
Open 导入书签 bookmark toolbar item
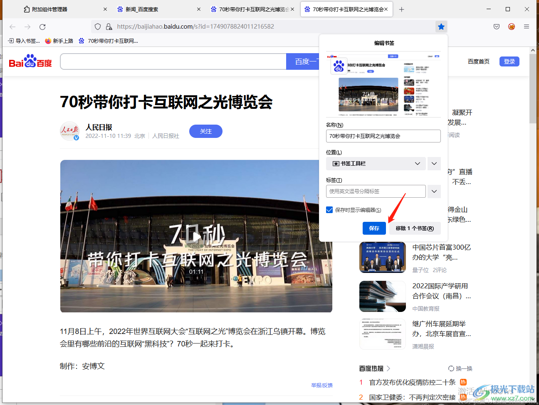24,41
